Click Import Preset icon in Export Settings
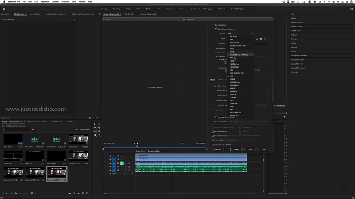Viewport: 355px width, 199px height. point(261,39)
